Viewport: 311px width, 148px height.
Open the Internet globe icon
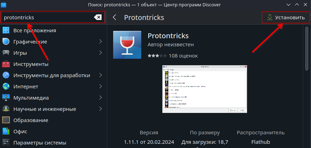(x=6, y=87)
